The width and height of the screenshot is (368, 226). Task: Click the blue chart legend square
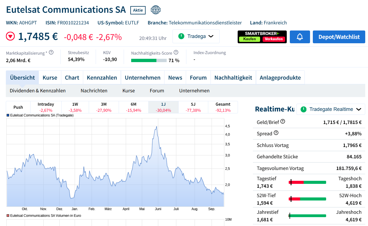pyautogui.click(x=8, y=115)
